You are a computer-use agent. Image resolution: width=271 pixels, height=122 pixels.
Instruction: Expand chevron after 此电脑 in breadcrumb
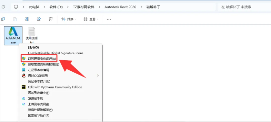click(44, 7)
